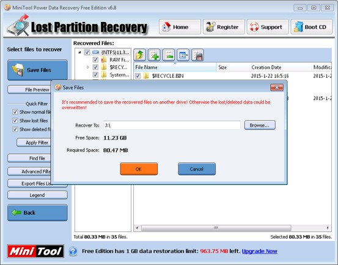Click the 963.75 MB remaining limit text
The image size is (338, 265).
pos(214,251)
